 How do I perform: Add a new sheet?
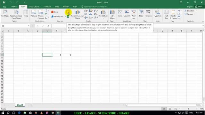click(31, 105)
